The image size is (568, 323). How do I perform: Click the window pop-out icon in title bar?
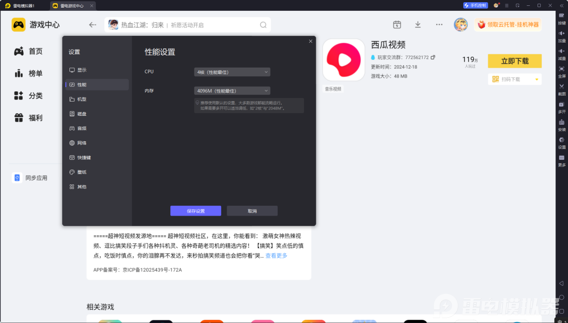(x=517, y=5)
